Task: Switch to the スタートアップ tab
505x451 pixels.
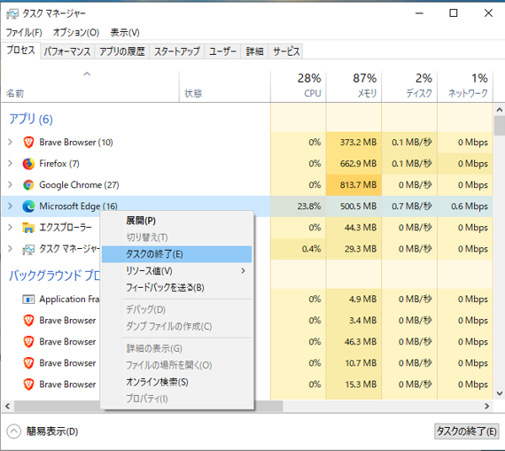Action: (177, 51)
